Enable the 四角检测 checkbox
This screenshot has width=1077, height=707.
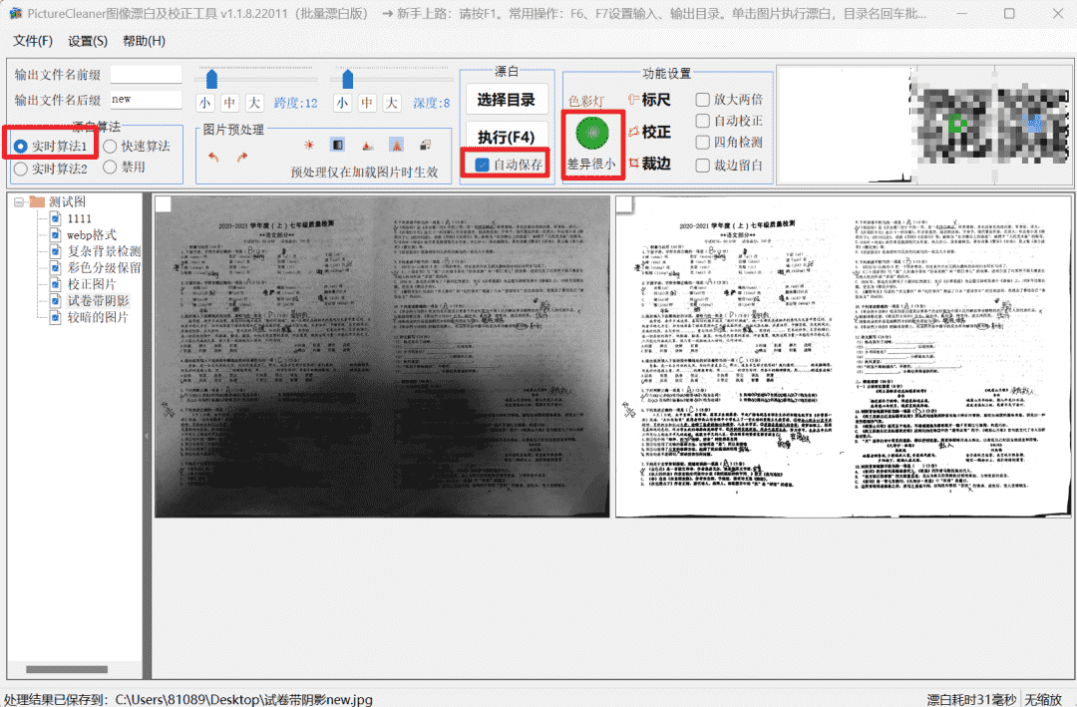[703, 143]
